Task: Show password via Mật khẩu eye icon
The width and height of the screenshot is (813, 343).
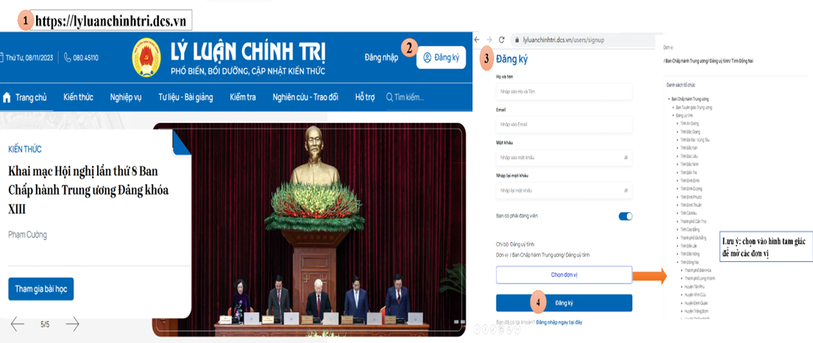Action: pos(626,158)
